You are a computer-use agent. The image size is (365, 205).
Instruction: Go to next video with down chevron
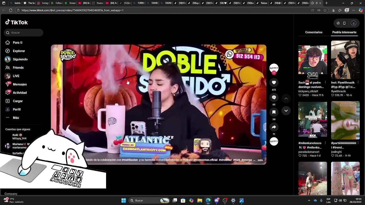(286, 111)
